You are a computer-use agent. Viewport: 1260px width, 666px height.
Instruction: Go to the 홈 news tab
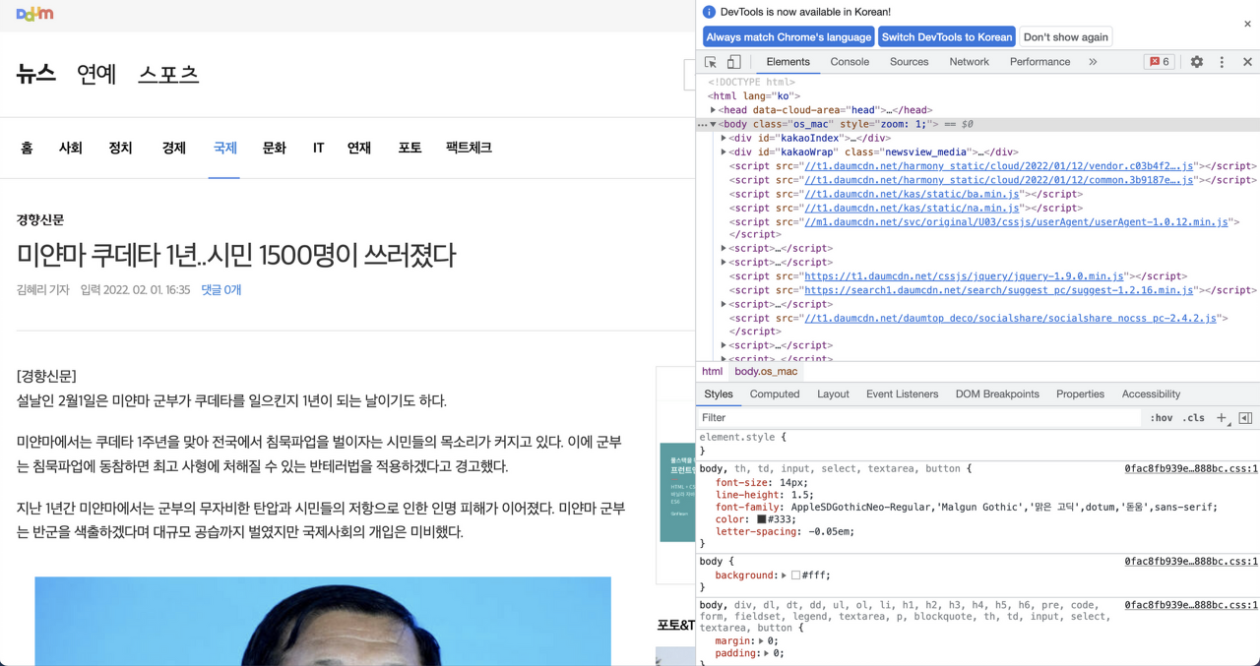click(x=27, y=149)
